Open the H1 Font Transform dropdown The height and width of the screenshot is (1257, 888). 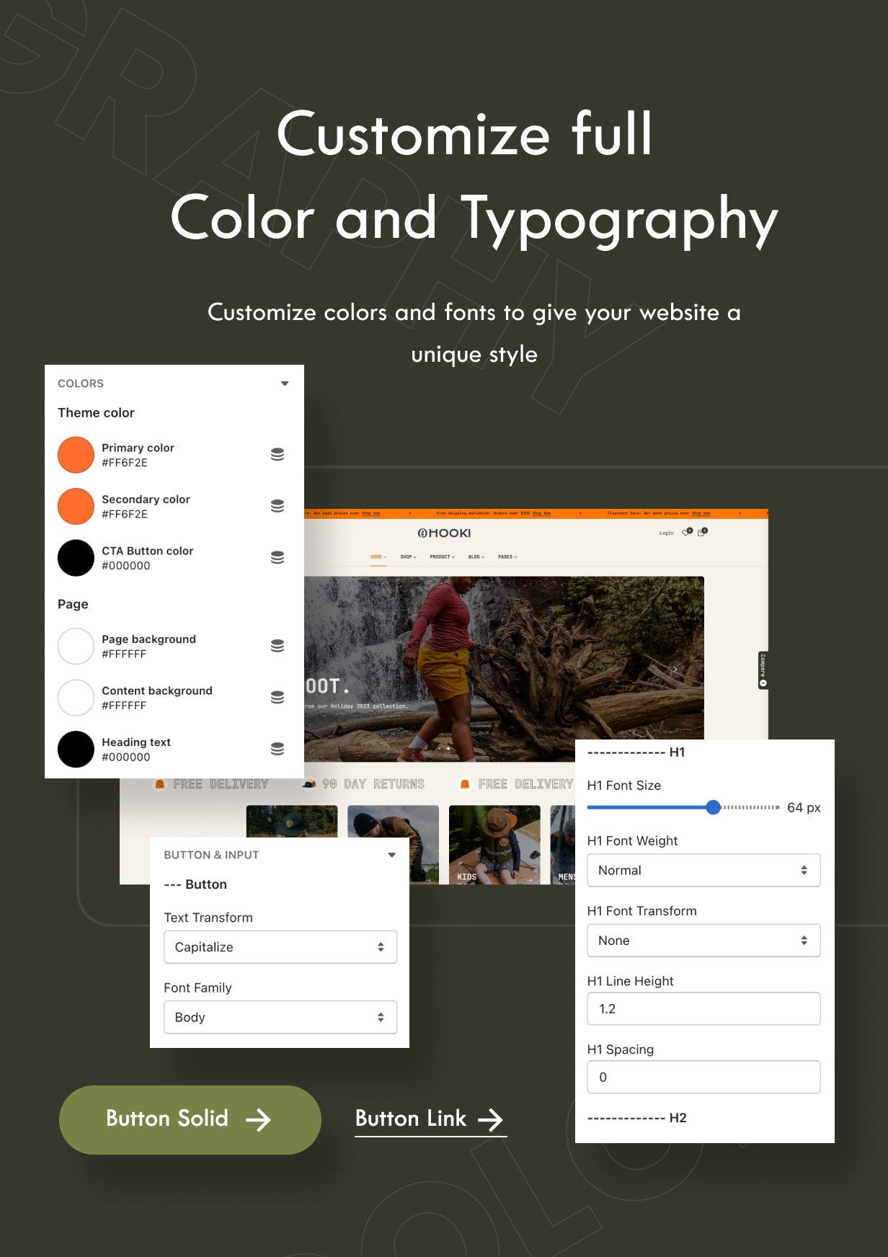pos(703,940)
